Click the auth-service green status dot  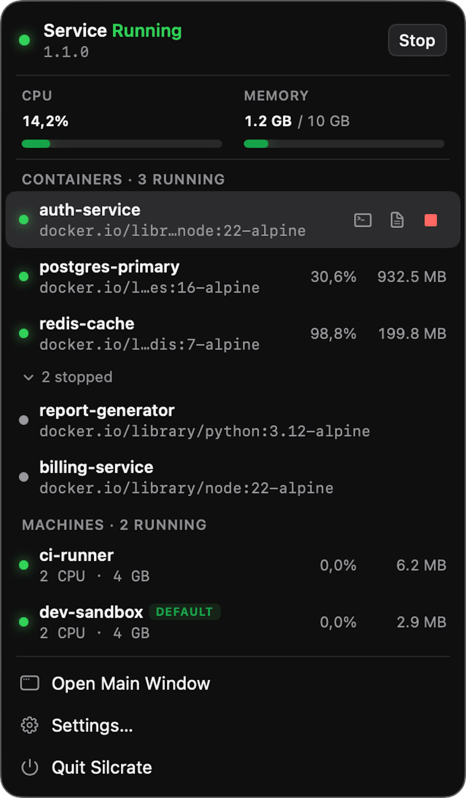click(x=24, y=220)
